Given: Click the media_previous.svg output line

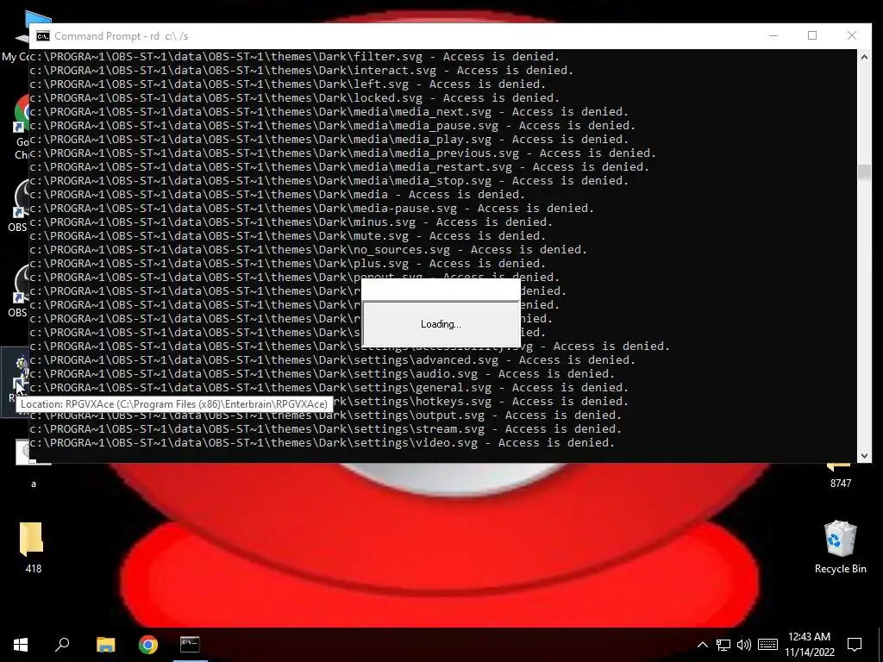Looking at the screenshot, I should (x=343, y=153).
